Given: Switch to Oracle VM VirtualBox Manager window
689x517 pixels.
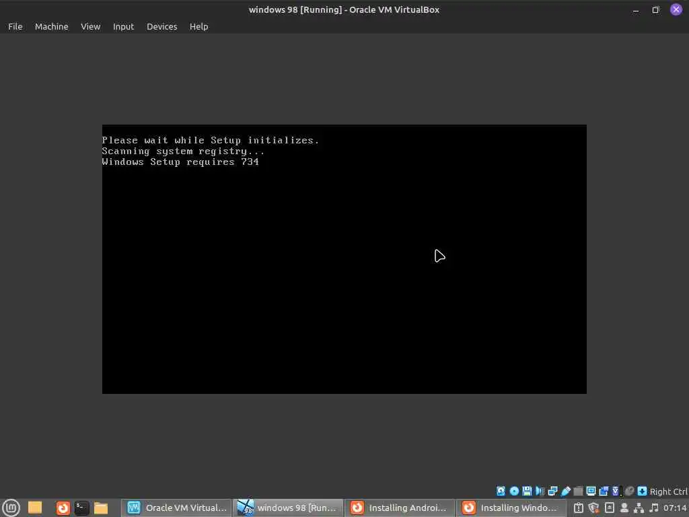Looking at the screenshot, I should coord(177,508).
